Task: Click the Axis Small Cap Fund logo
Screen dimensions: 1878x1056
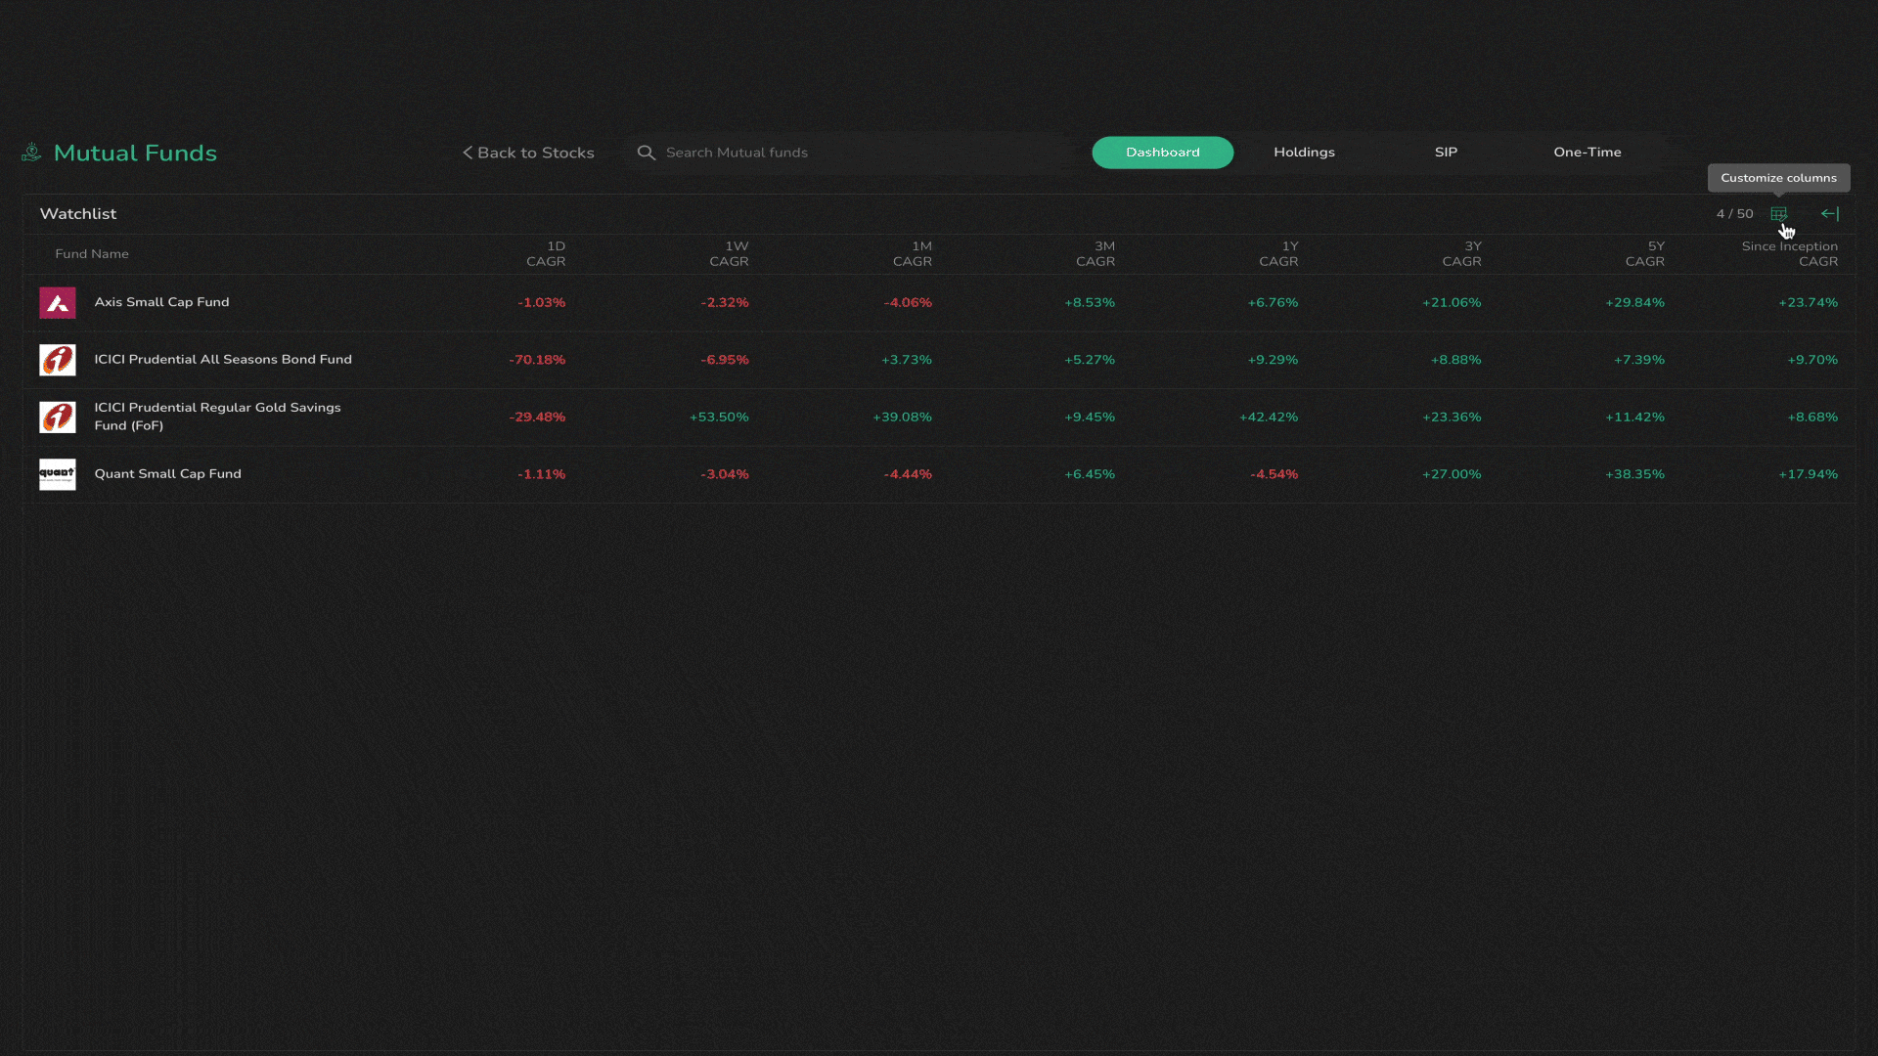Action: pyautogui.click(x=57, y=302)
